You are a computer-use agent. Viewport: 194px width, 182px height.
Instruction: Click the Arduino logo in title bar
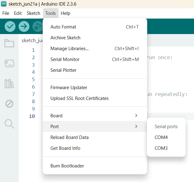[x=4, y=4]
